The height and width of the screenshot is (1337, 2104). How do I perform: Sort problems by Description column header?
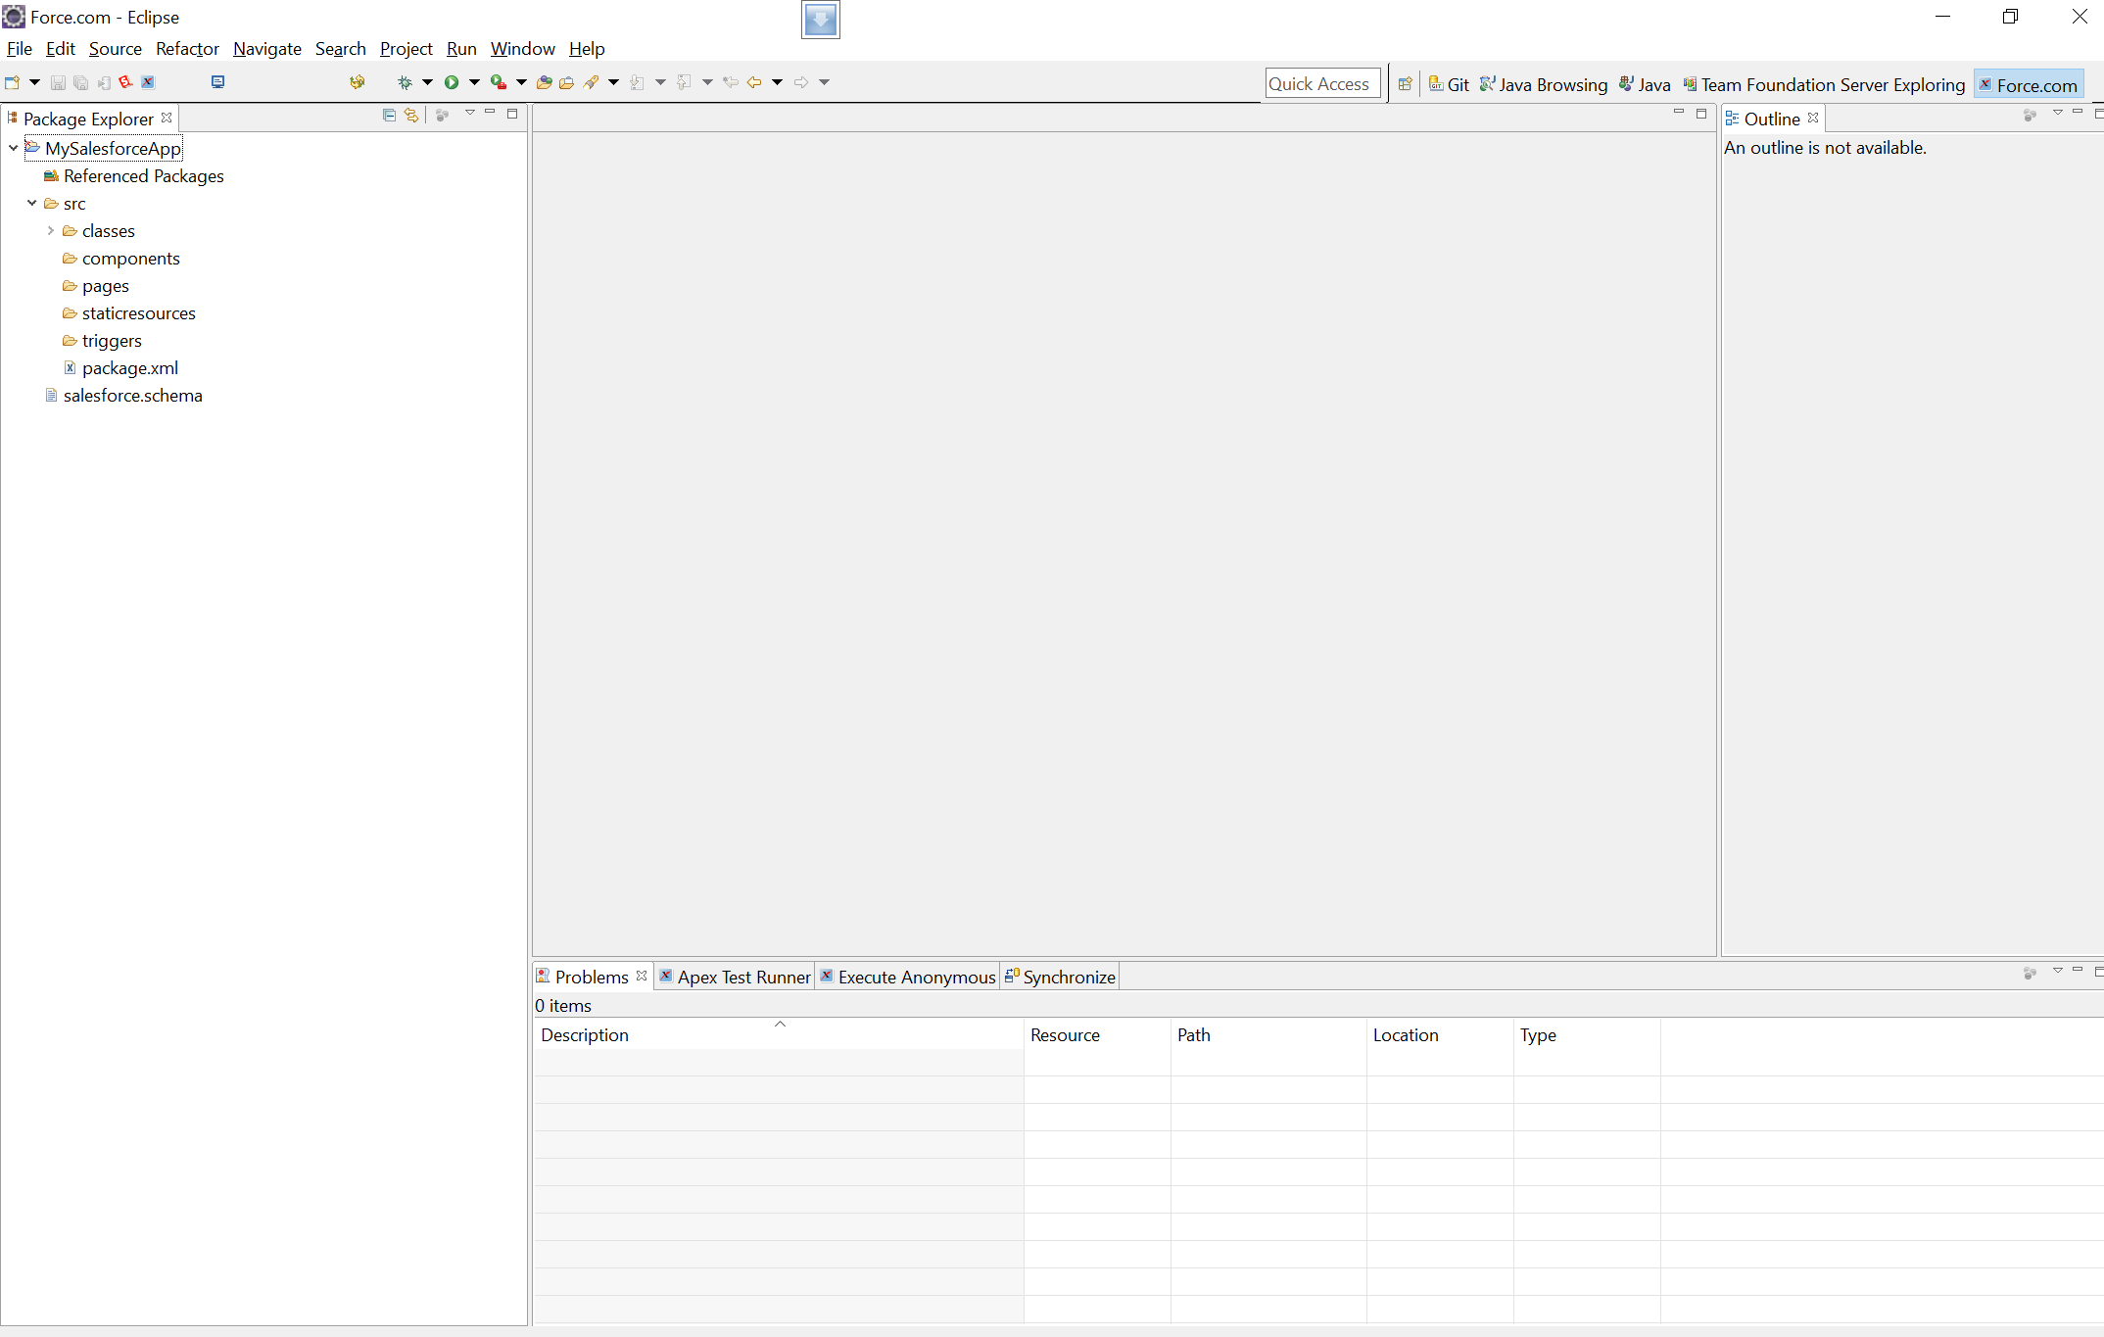click(779, 1034)
